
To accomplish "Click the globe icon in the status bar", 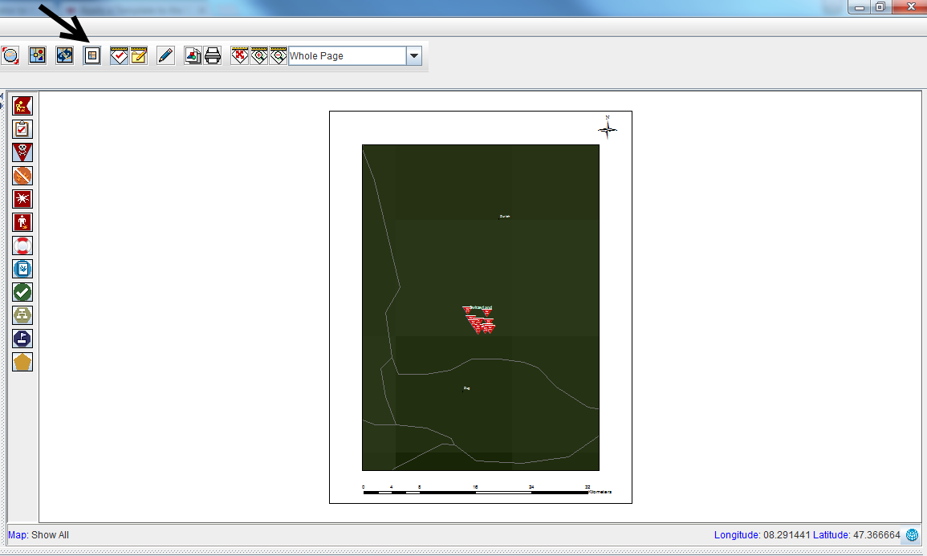I will click(x=912, y=535).
